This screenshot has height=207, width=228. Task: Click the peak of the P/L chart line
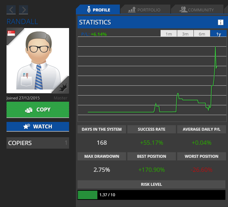[215, 47]
